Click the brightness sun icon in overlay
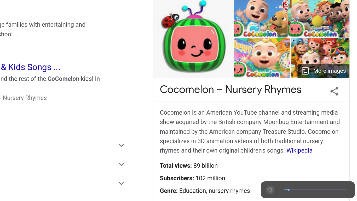 coord(270,190)
